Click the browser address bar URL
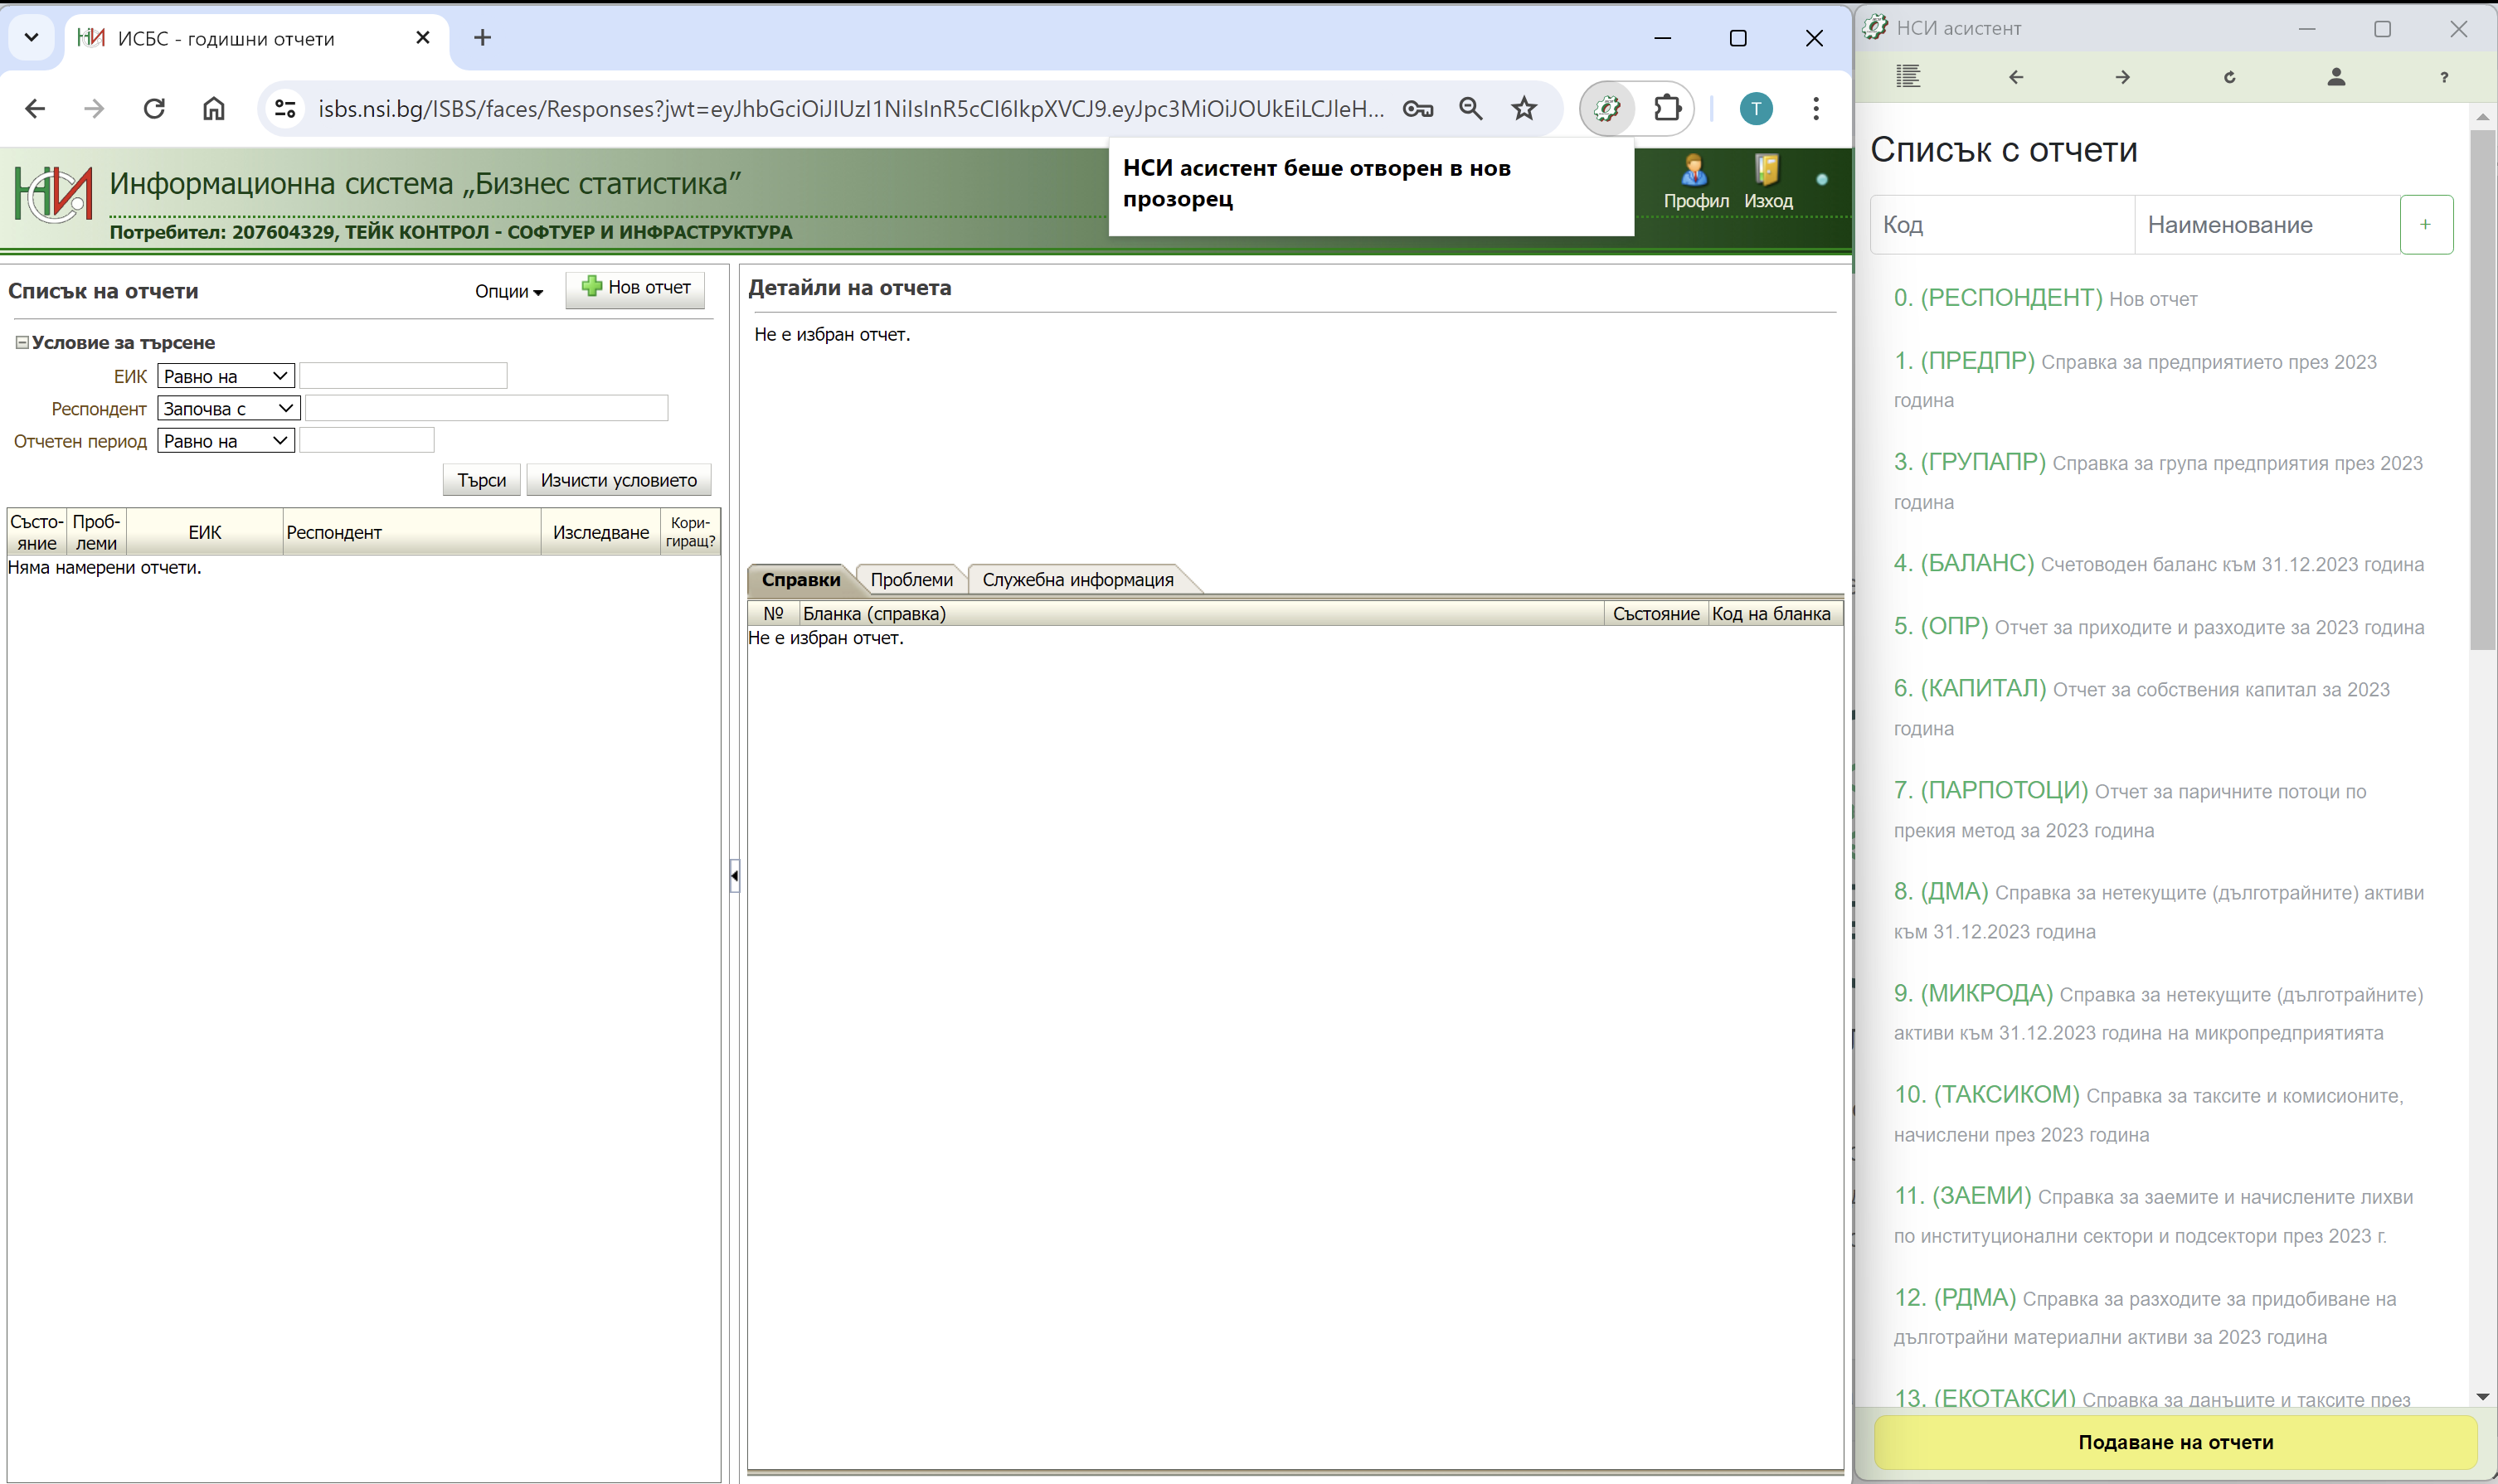Image resolution: width=2498 pixels, height=1484 pixels. pyautogui.click(x=852, y=108)
